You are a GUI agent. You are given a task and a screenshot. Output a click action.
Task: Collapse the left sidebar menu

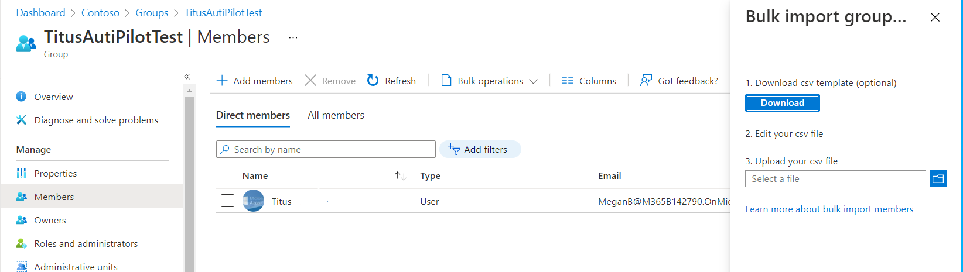(x=187, y=77)
